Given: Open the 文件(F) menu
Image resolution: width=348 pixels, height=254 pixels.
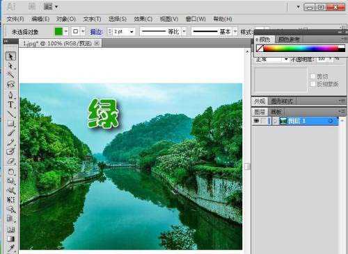Looking at the screenshot, I should click(15, 19).
